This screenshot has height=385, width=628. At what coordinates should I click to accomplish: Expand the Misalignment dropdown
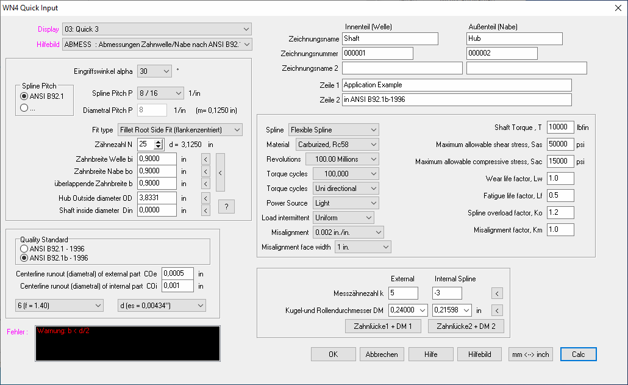pyautogui.click(x=348, y=232)
